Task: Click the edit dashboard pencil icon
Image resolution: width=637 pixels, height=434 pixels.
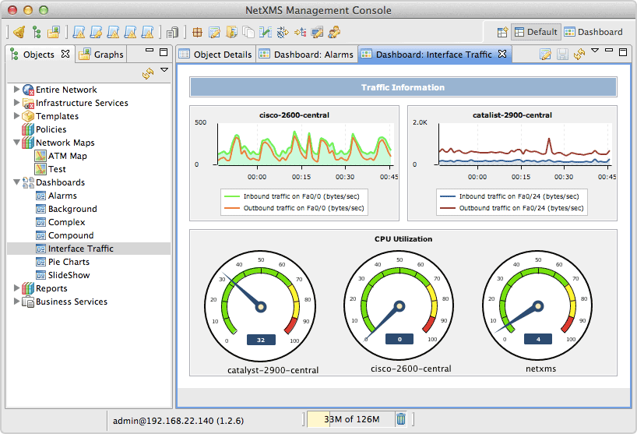Action: point(545,54)
